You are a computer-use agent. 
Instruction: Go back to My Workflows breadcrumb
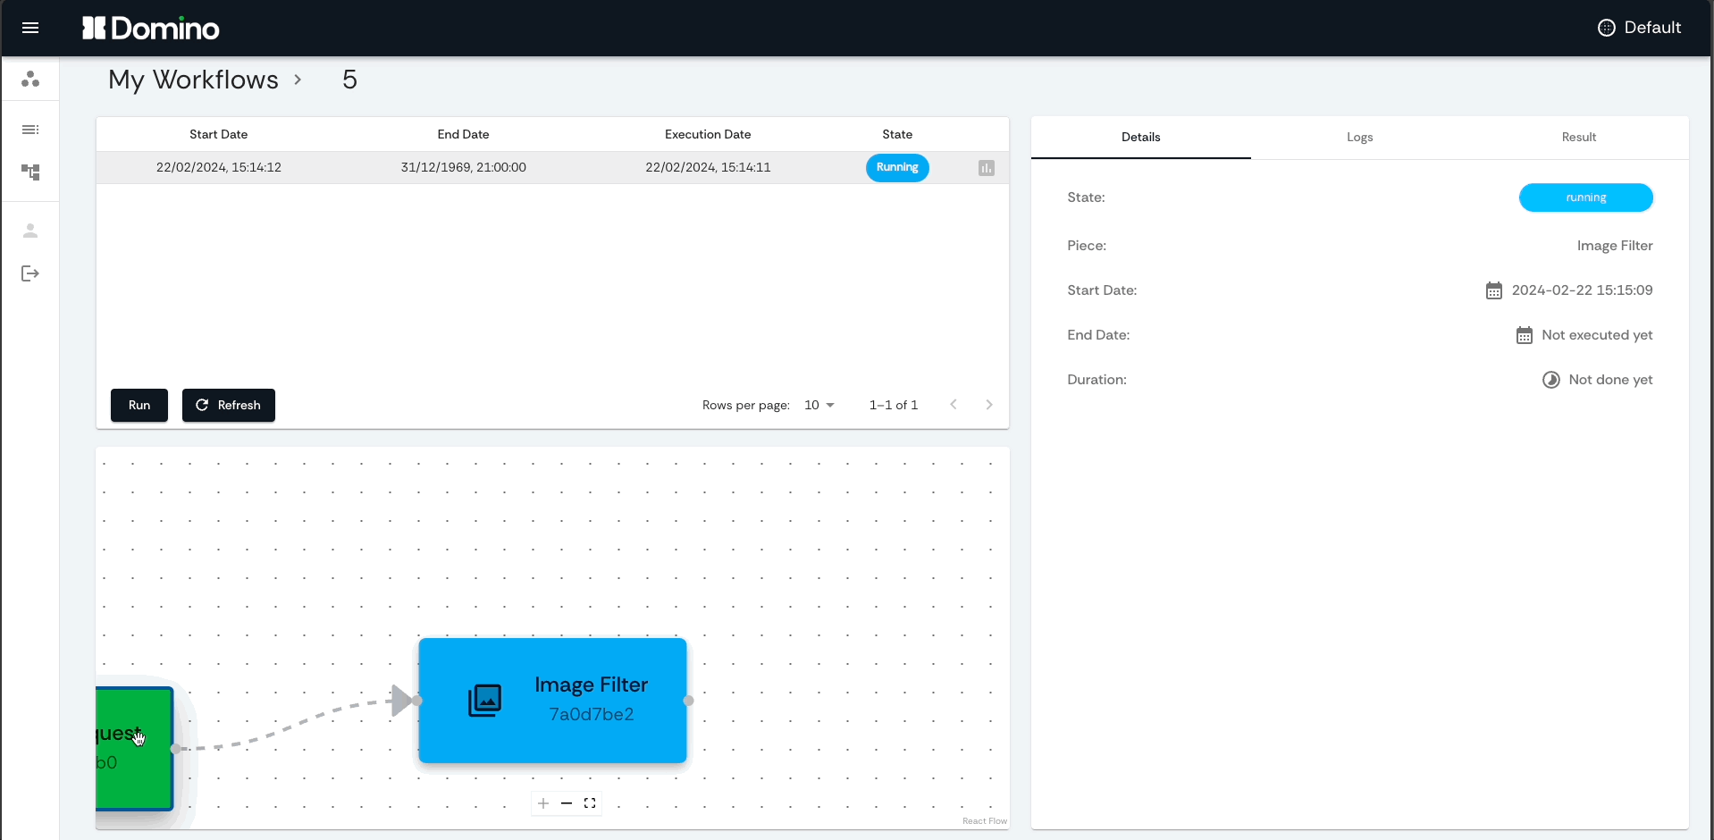[x=193, y=80]
